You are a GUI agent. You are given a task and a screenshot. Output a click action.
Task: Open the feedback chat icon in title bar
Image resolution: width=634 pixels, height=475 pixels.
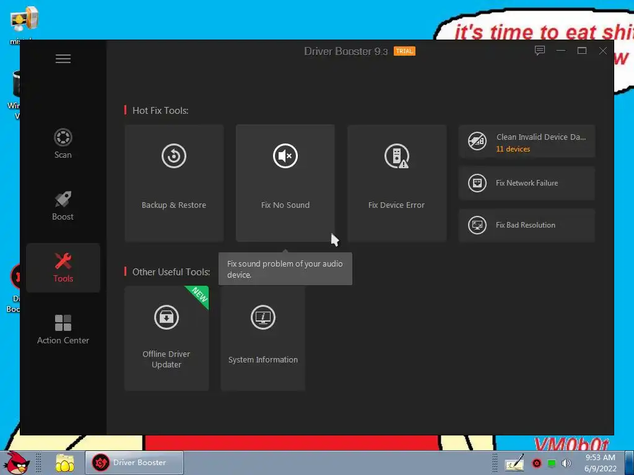(540, 51)
